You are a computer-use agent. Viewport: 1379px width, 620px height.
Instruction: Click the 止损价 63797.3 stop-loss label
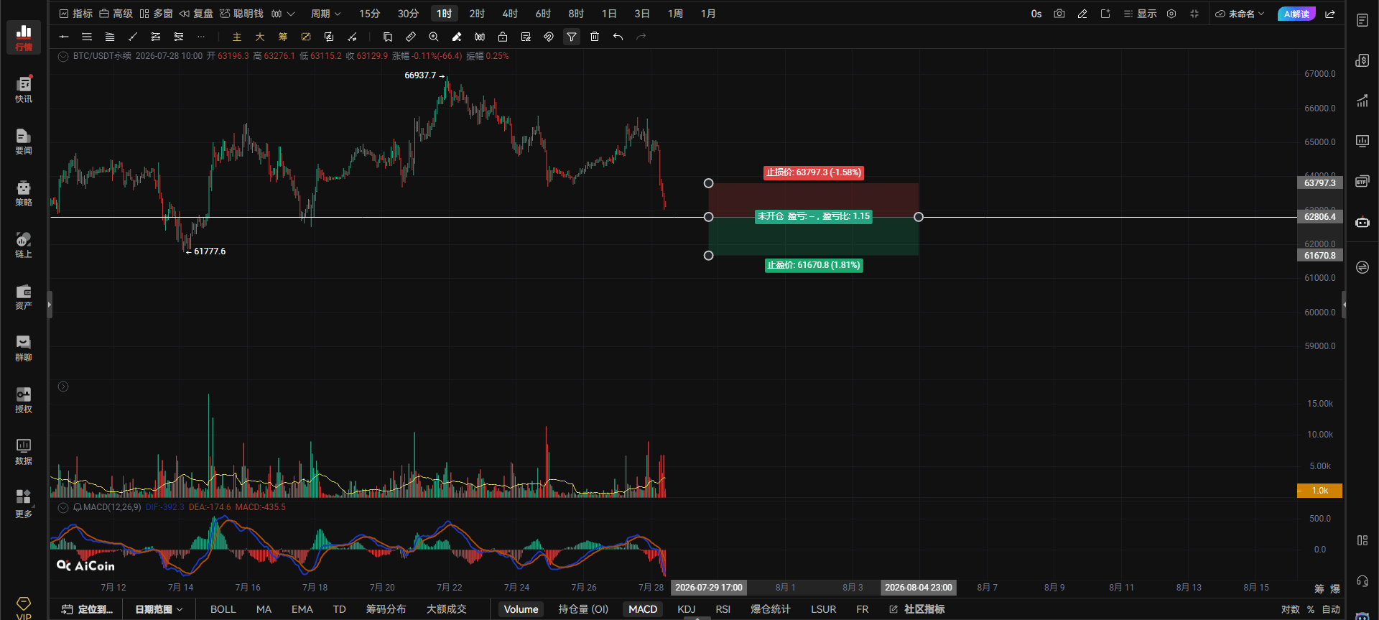tap(813, 172)
